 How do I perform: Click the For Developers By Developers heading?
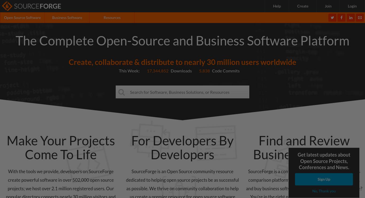(183, 148)
